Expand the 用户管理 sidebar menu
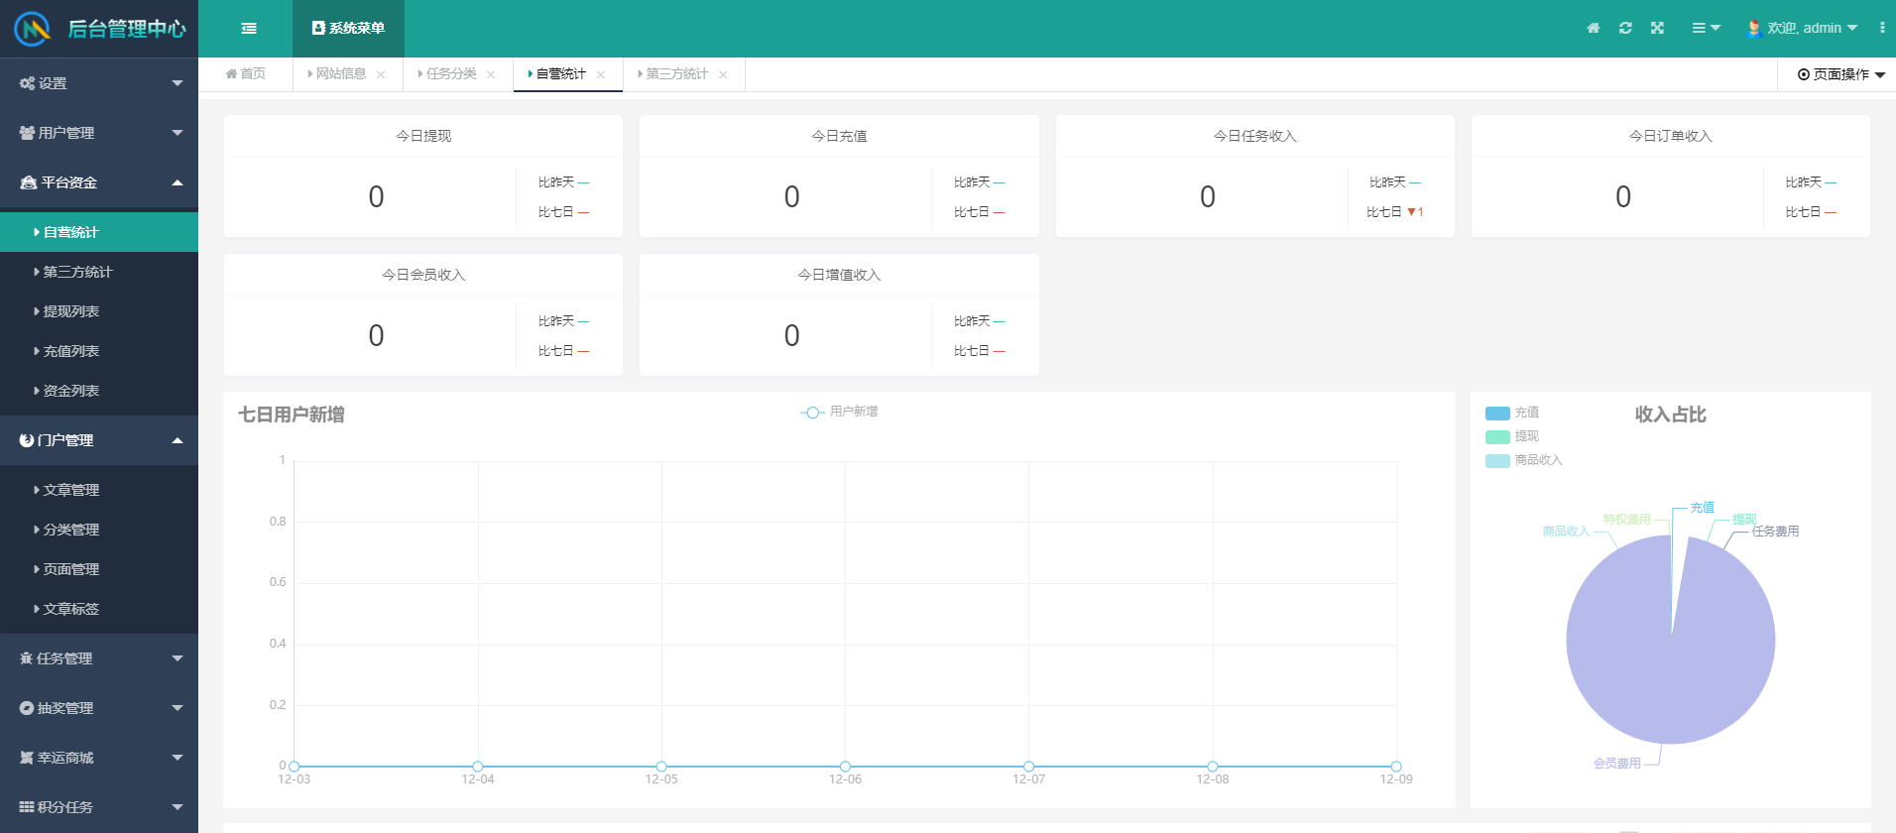The image size is (1896, 833). click(x=99, y=133)
